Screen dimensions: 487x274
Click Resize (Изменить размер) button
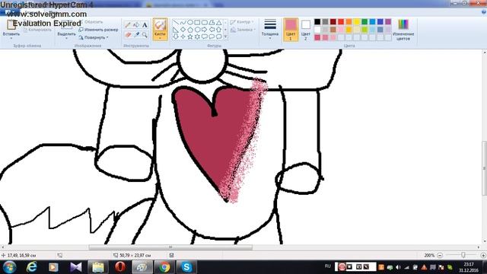pos(98,30)
